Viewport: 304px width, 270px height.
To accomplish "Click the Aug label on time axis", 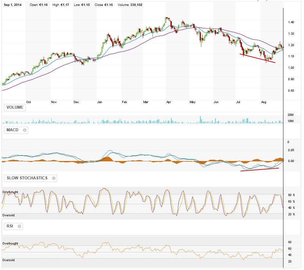I will (x=264, y=102).
